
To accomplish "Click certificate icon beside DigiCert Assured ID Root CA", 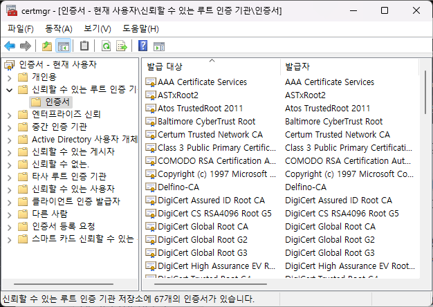I will (151, 200).
